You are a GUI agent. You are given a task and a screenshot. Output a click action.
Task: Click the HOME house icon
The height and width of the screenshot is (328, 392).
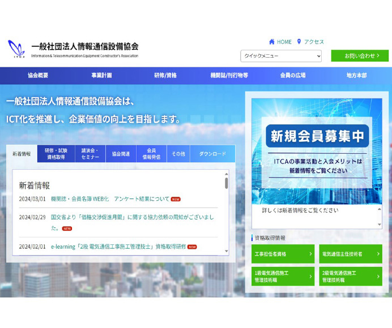(272, 42)
